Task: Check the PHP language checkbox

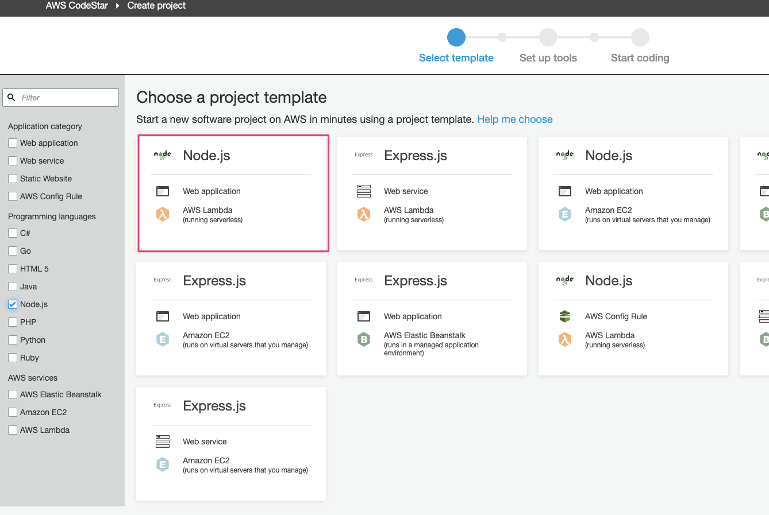Action: 13,322
